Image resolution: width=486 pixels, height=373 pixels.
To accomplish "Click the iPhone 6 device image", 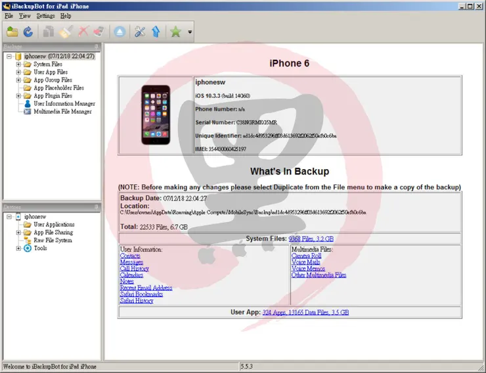I will click(x=156, y=115).
